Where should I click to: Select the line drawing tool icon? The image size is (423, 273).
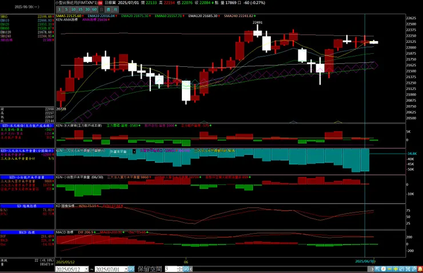point(414,269)
